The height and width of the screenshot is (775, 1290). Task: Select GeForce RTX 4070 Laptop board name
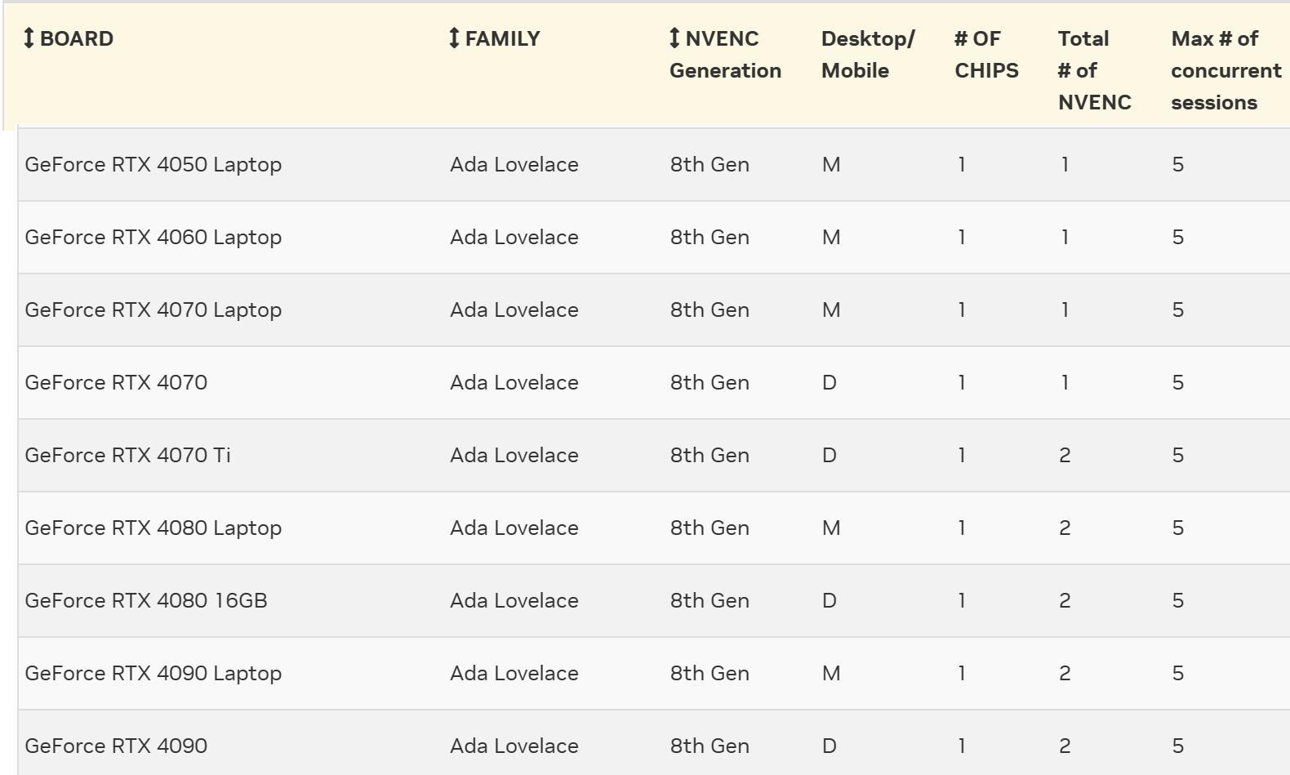153,310
